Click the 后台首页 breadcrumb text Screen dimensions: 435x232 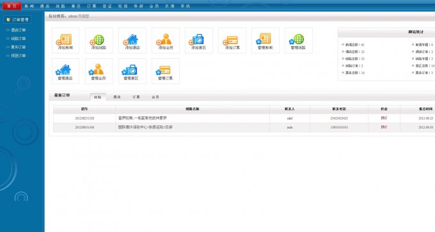click(56, 17)
